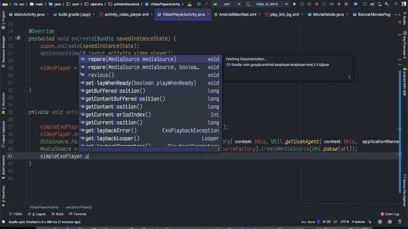Image resolution: width=408 pixels, height=229 pixels.
Task: Close the VideoPlayerActivity.java tab
Action: 208,15
